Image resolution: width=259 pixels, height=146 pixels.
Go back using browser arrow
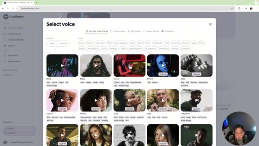click(3, 9)
